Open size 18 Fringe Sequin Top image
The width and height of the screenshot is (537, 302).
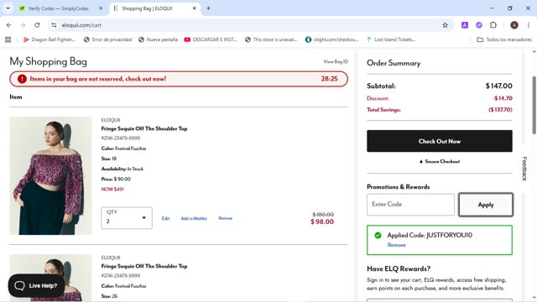point(50,175)
